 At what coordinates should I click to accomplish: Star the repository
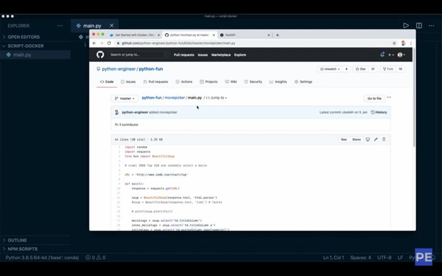click(361, 69)
